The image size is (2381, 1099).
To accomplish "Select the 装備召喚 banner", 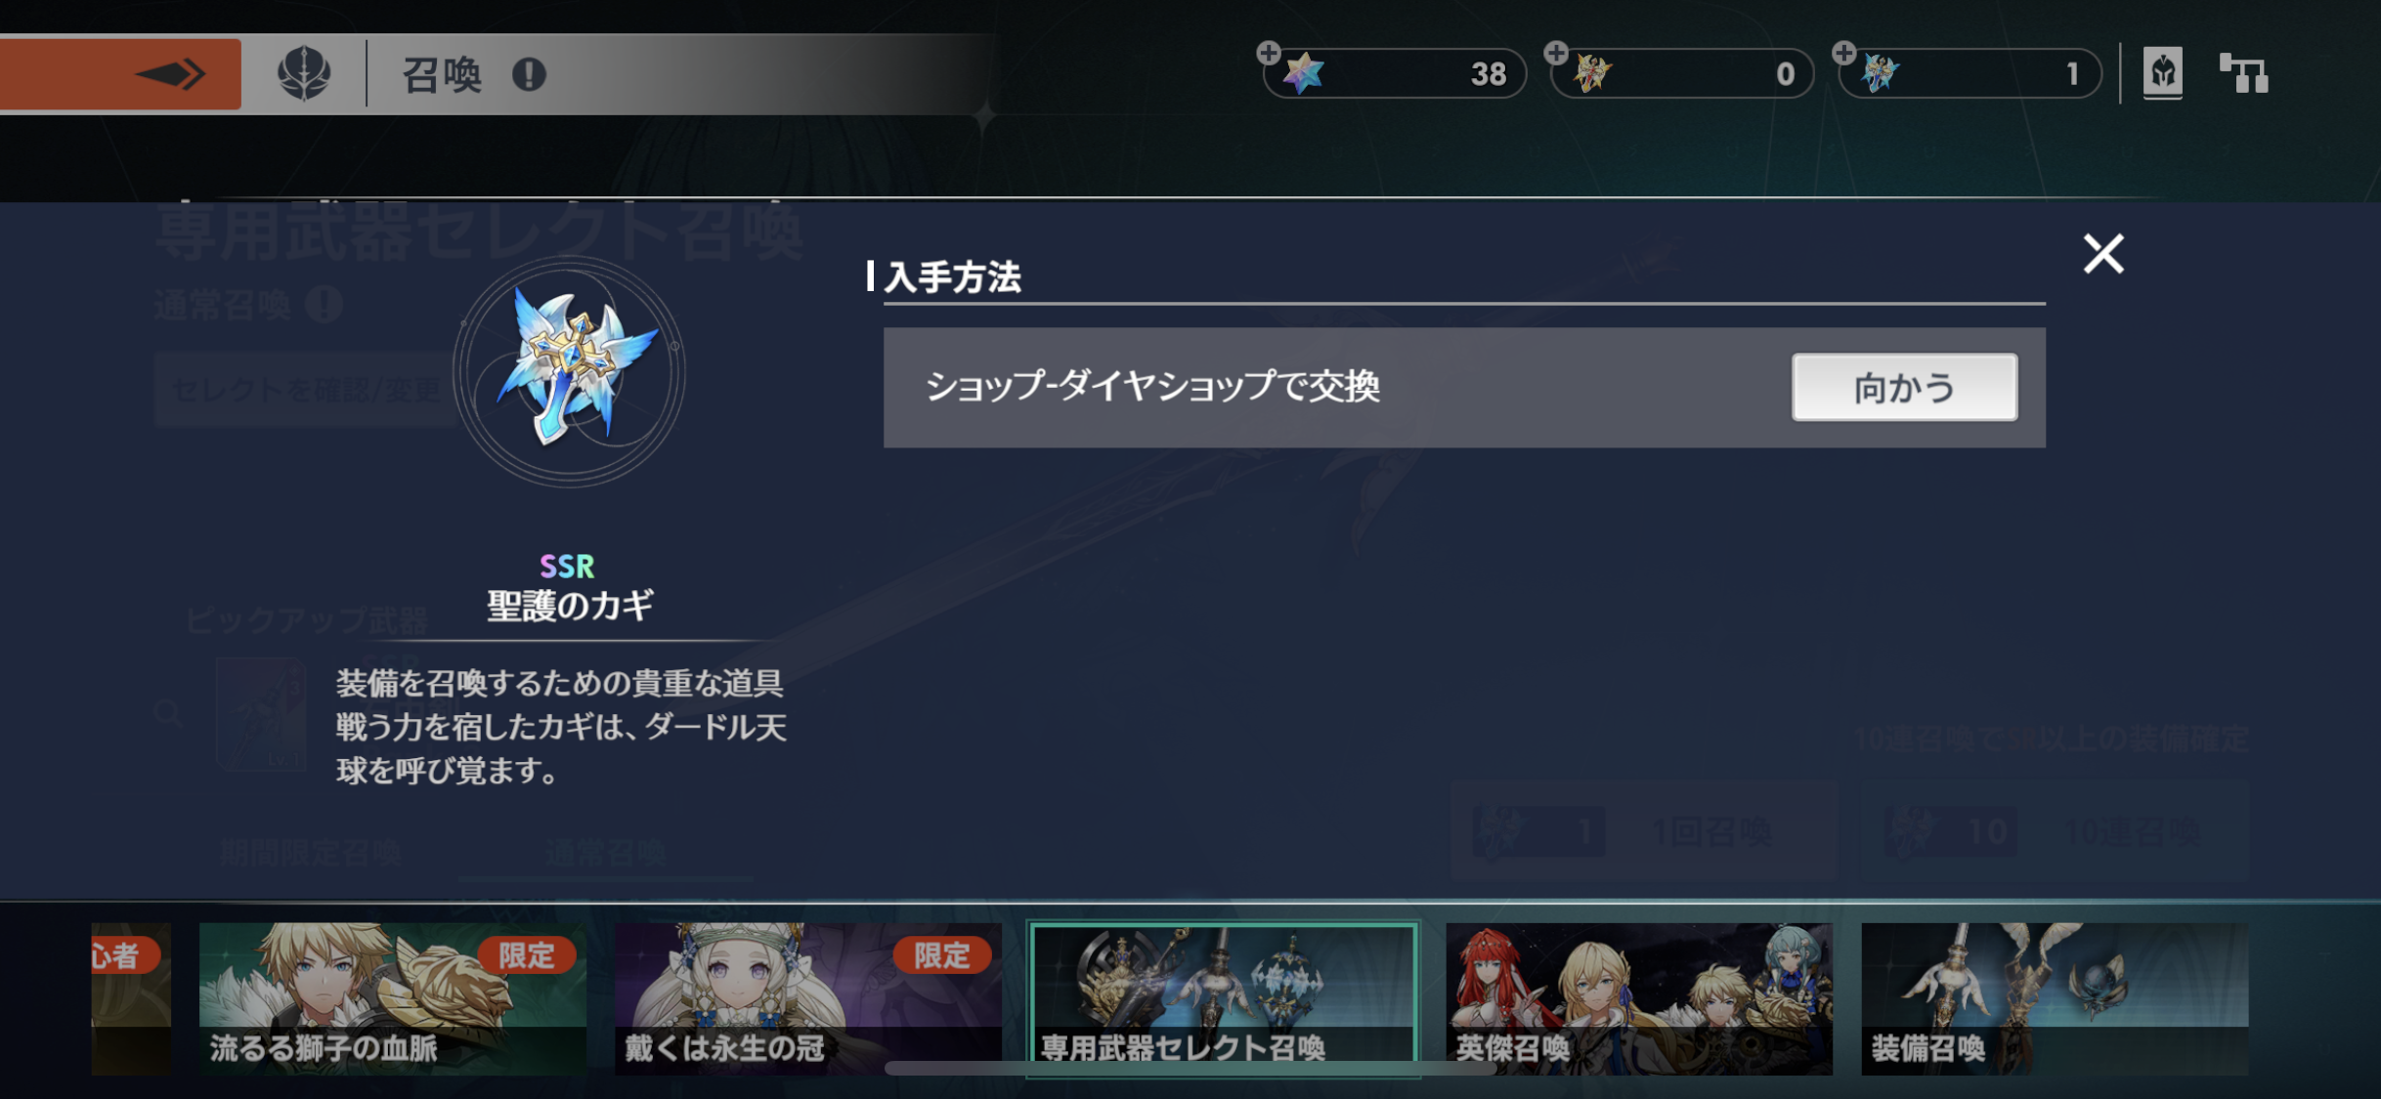I will pyautogui.click(x=2055, y=998).
